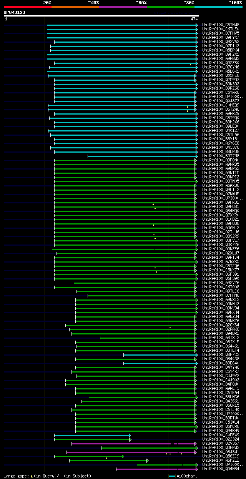
Task: Click the UniRef100_B9RZ68 label
Action: coord(221,88)
